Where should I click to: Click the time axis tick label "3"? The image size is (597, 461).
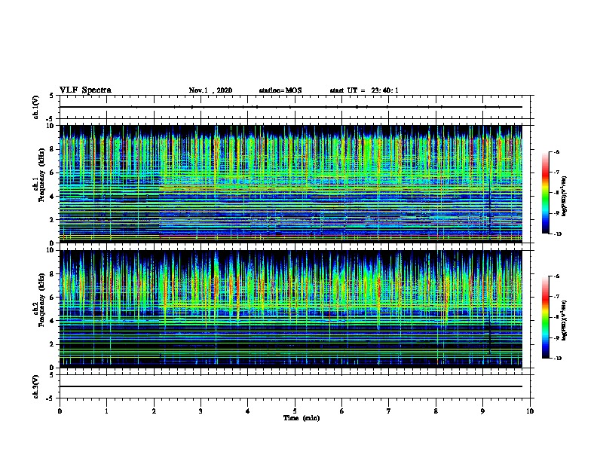tap(201, 411)
